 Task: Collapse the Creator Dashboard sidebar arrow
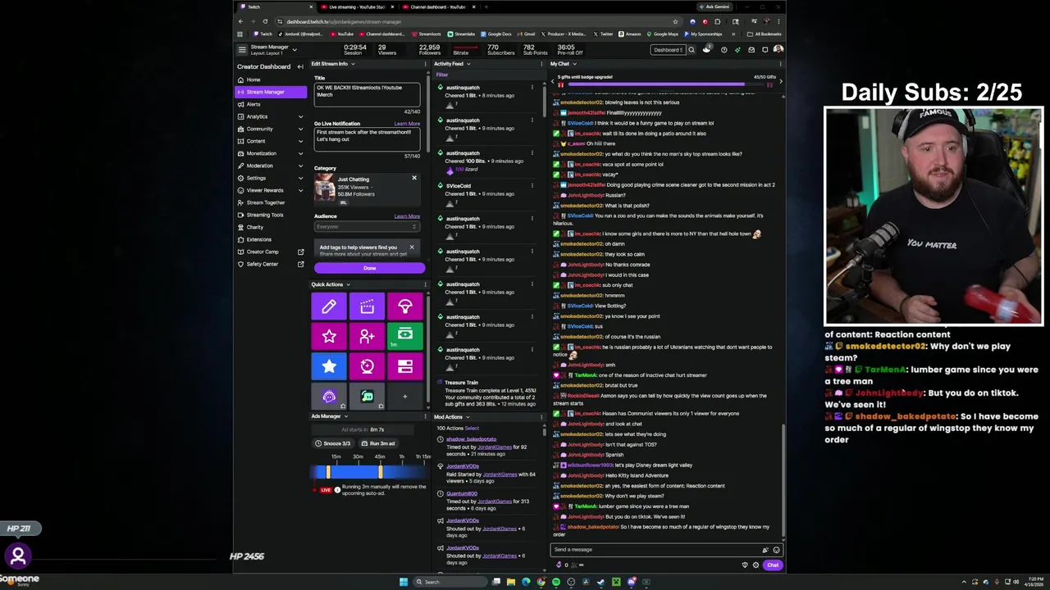pos(300,66)
